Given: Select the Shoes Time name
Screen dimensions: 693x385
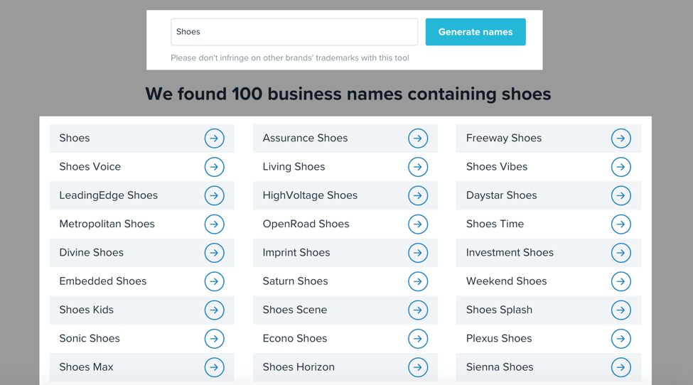Looking at the screenshot, I should tap(495, 224).
